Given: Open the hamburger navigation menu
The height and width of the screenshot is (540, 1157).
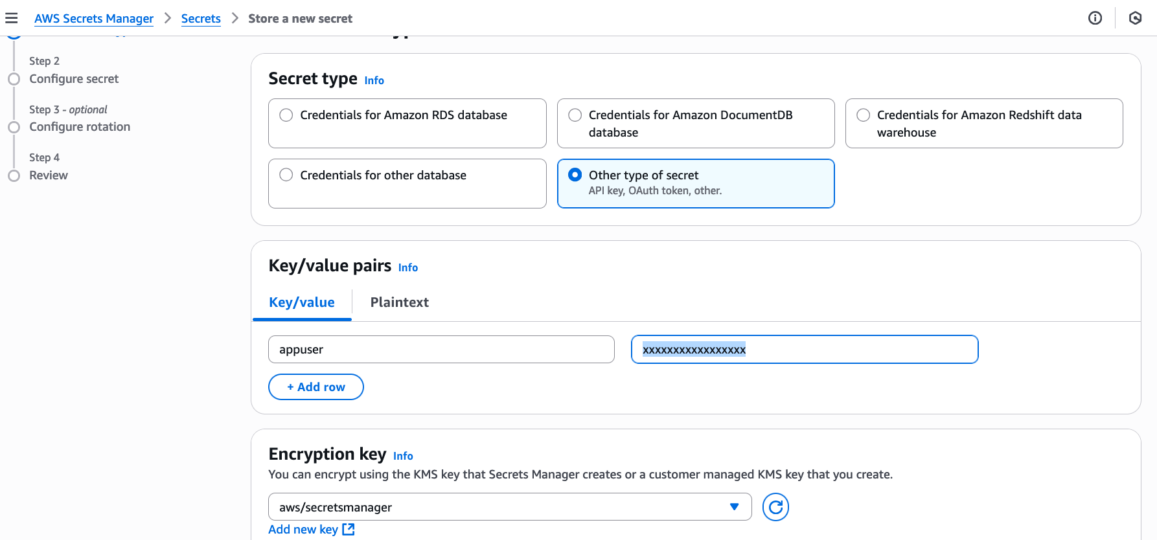Looking at the screenshot, I should 12,18.
